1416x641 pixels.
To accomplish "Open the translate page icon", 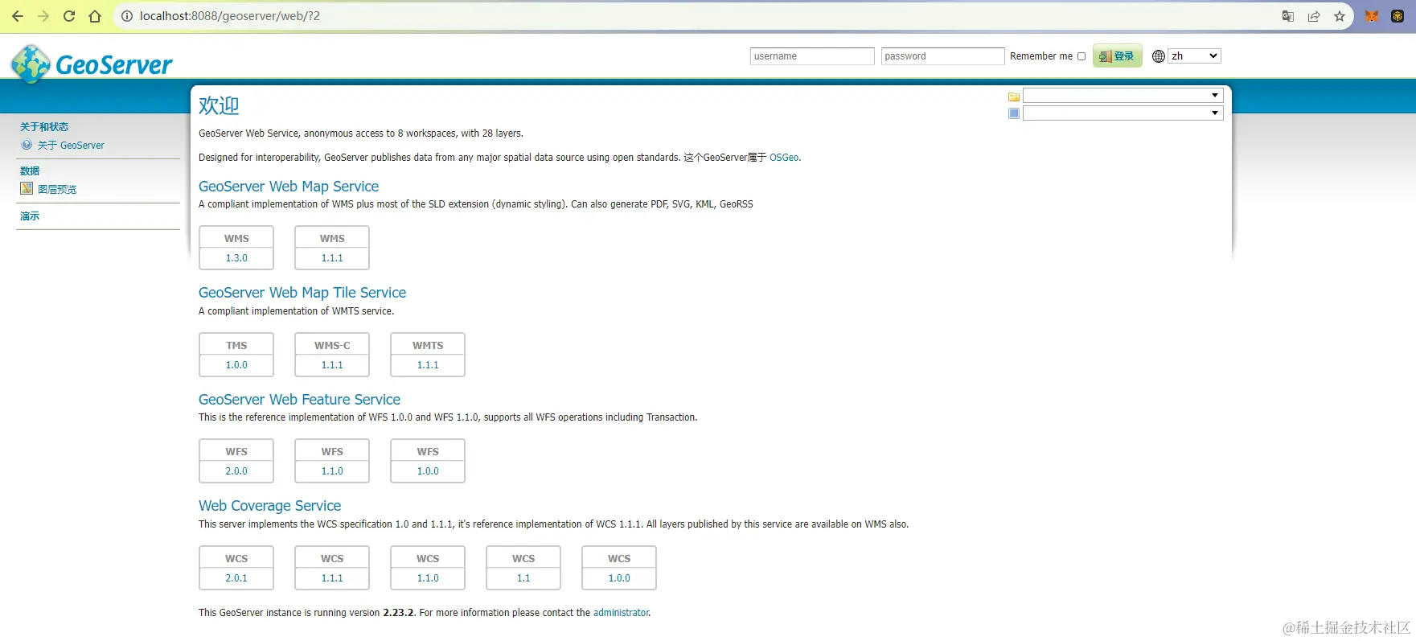I will click(x=1288, y=16).
